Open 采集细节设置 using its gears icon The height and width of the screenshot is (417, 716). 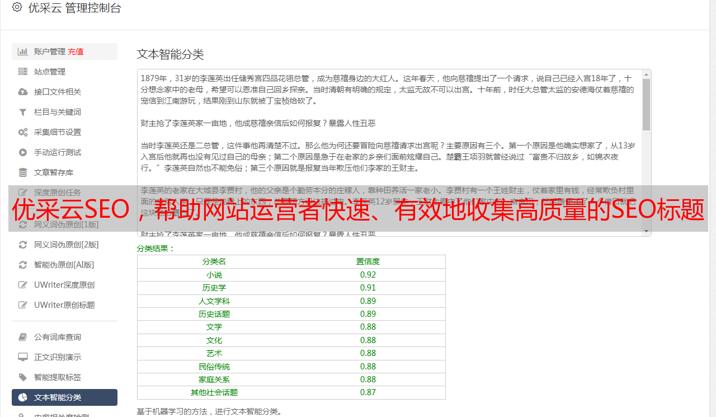coord(23,132)
